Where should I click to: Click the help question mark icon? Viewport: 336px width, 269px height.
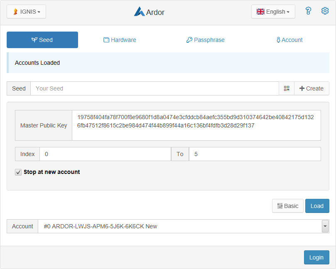(x=308, y=11)
